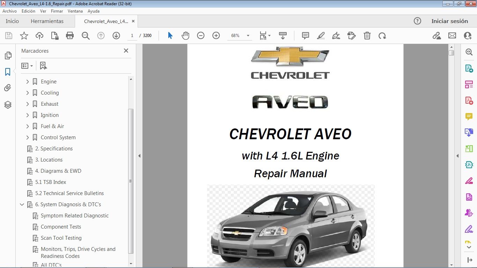Screen dimensions: 477x268
Task: Open bookmark 3. Locations
Action: [x=49, y=160]
